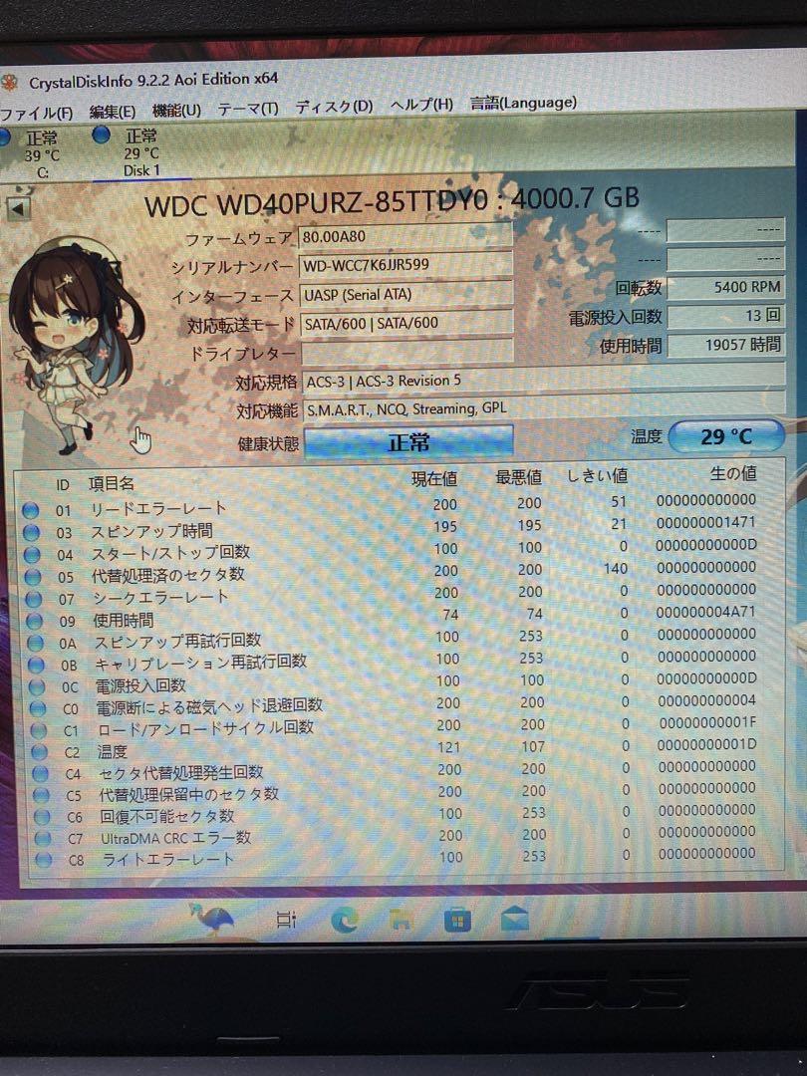Open the 編集(E) menu
Viewport: 807px width, 1076px height.
pyautogui.click(x=112, y=112)
